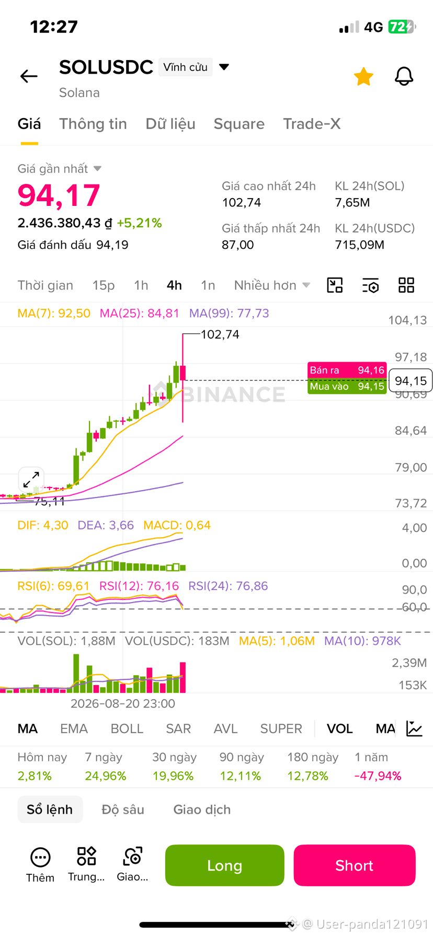The height and width of the screenshot is (937, 433).
Task: Tap 90 ngày 12,11% performance
Action: 242,767
